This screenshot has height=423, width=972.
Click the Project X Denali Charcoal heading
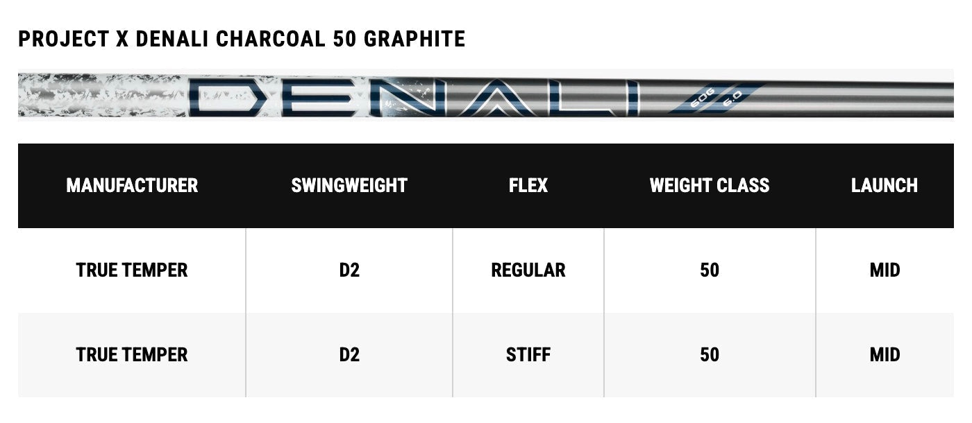pos(242,39)
